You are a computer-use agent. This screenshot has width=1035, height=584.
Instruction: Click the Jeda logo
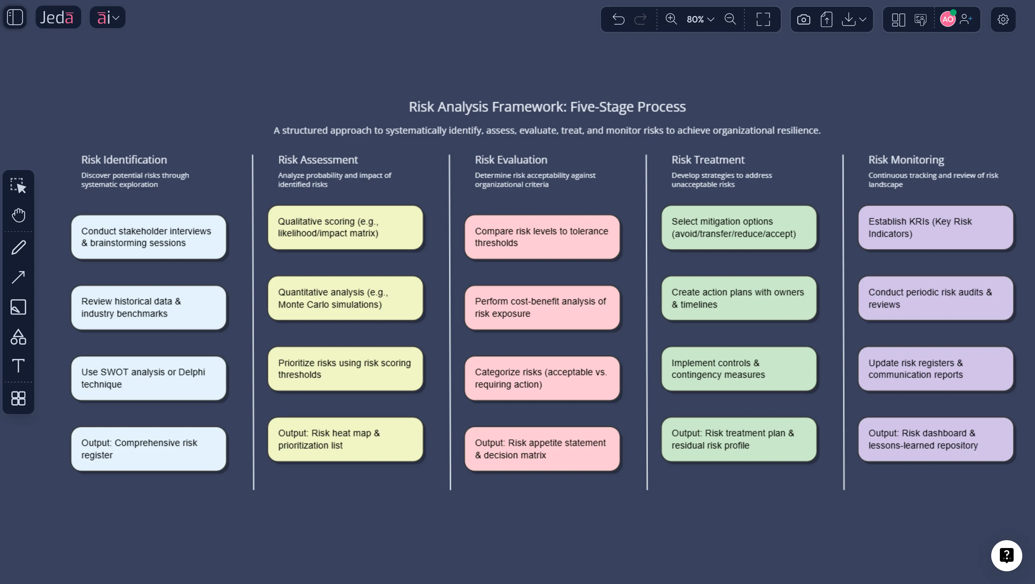(x=58, y=17)
